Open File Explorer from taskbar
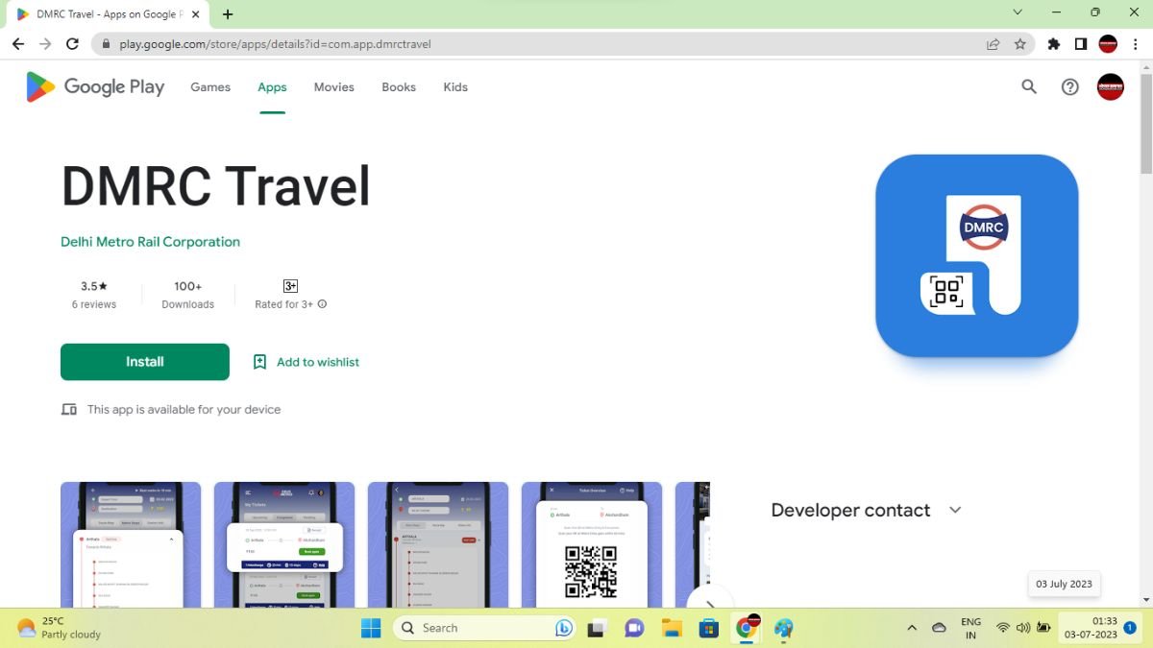Image resolution: width=1153 pixels, height=648 pixels. [x=671, y=628]
